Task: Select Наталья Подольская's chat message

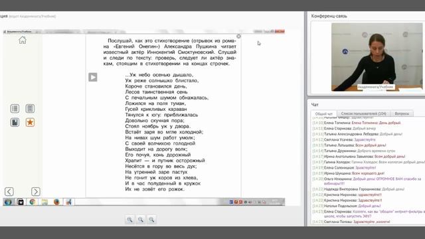Action: pos(347,206)
